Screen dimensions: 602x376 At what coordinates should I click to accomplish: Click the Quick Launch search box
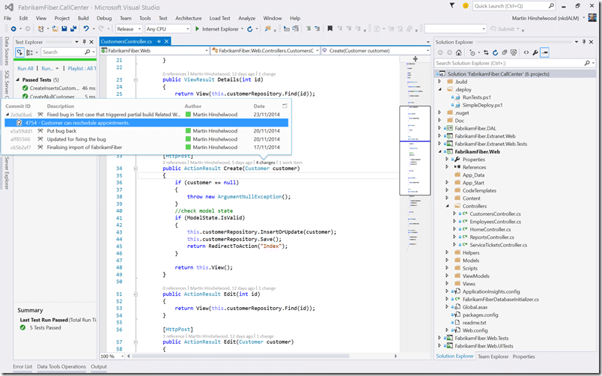point(514,6)
